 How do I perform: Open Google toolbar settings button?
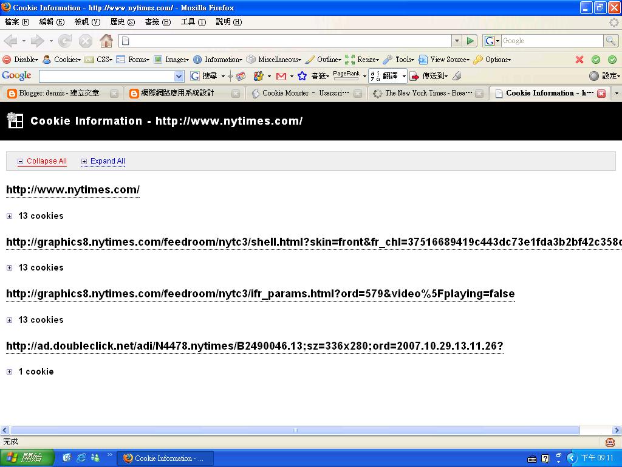[x=604, y=76]
